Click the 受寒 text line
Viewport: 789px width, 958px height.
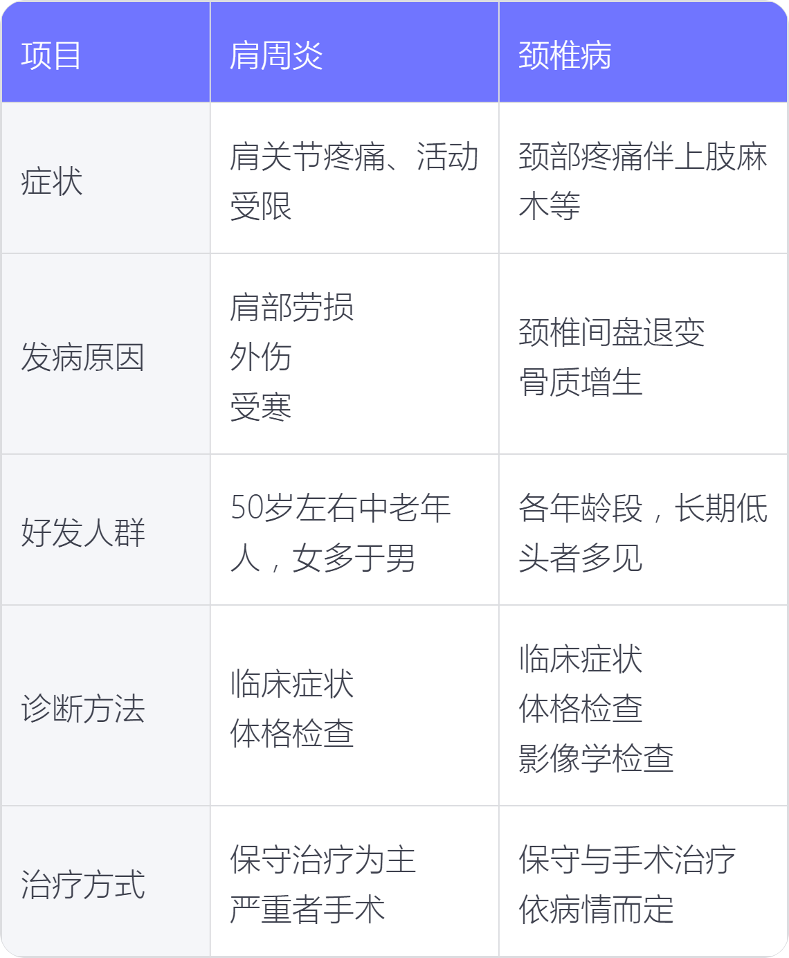pyautogui.click(x=261, y=407)
